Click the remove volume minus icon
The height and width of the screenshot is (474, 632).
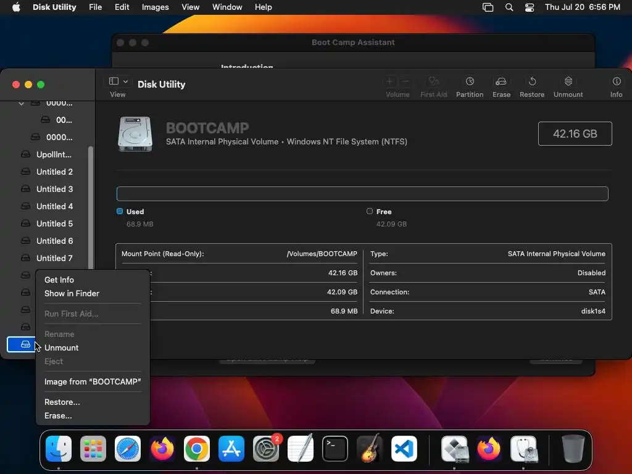tap(406, 81)
